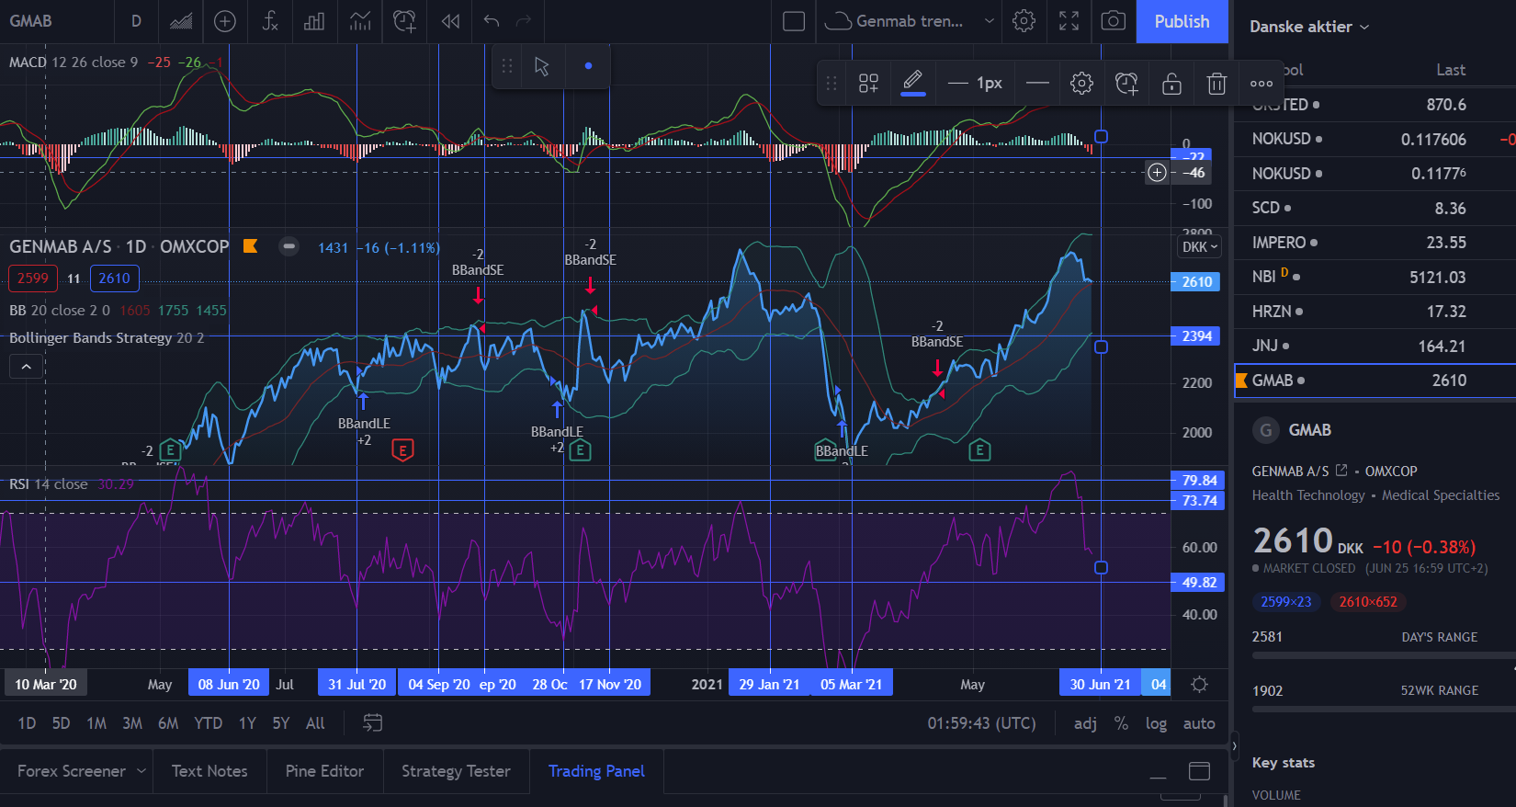This screenshot has width=1516, height=807.
Task: Click the Compare or add symbol icon
Action: click(225, 21)
